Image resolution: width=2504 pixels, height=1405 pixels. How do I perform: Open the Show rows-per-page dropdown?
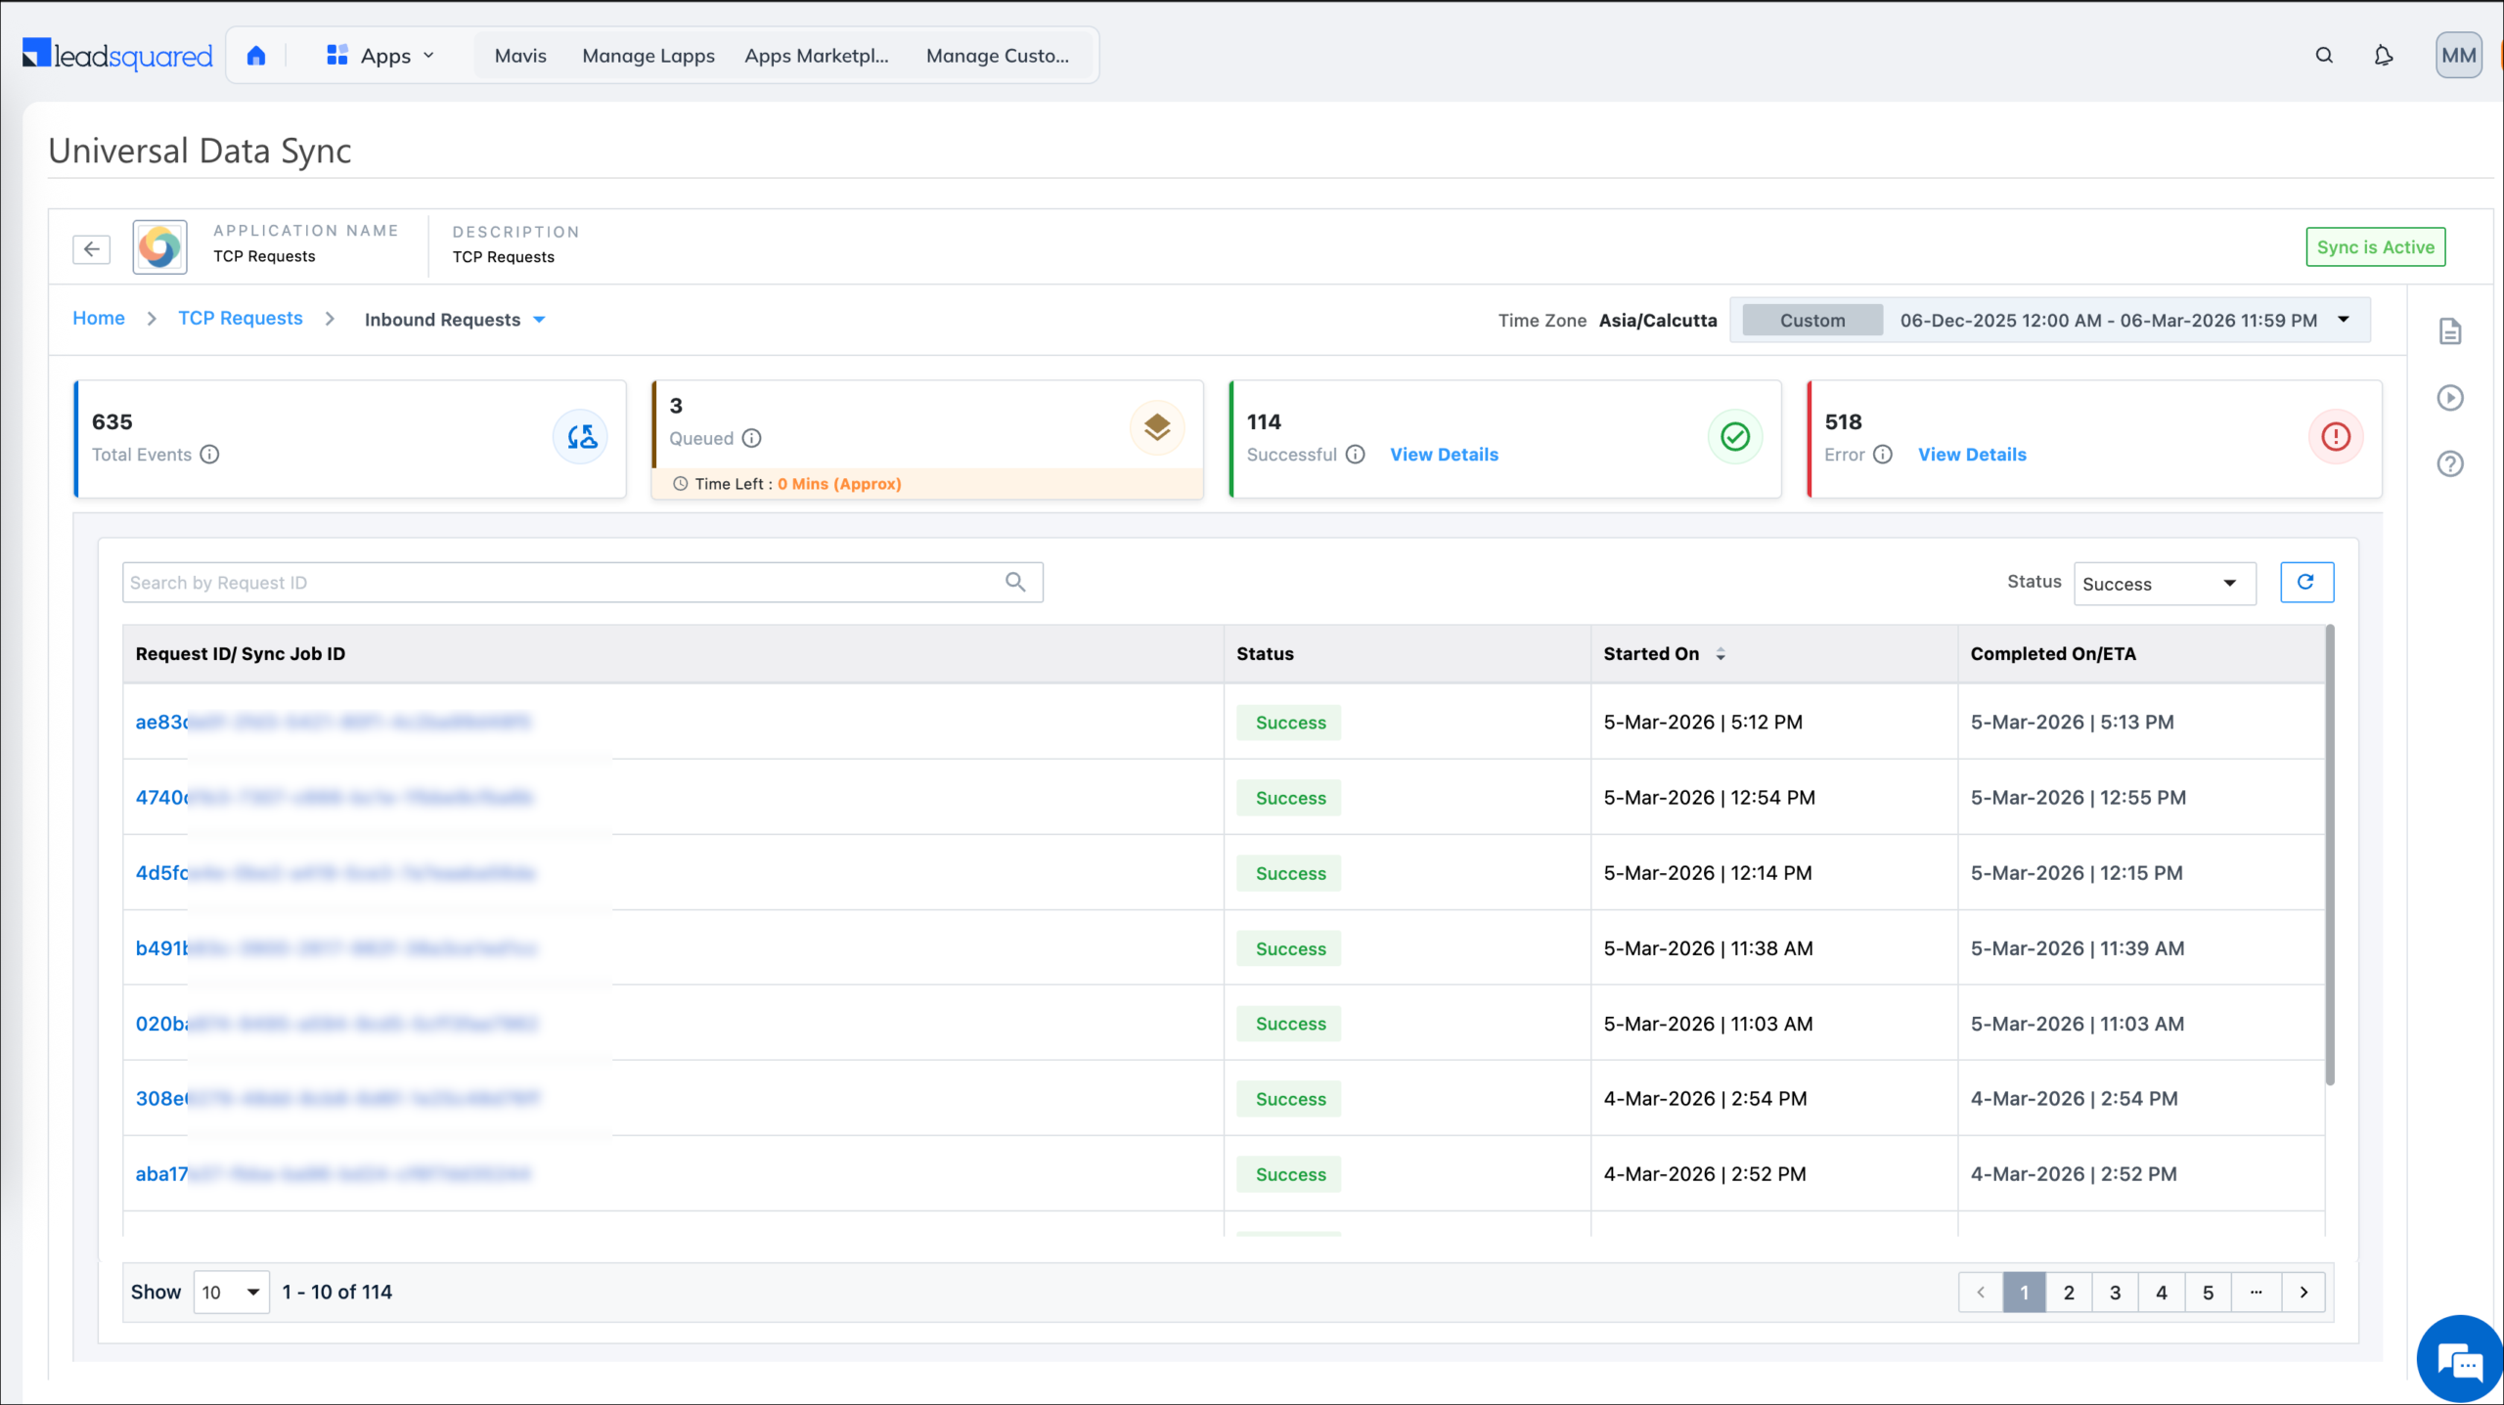[231, 1293]
